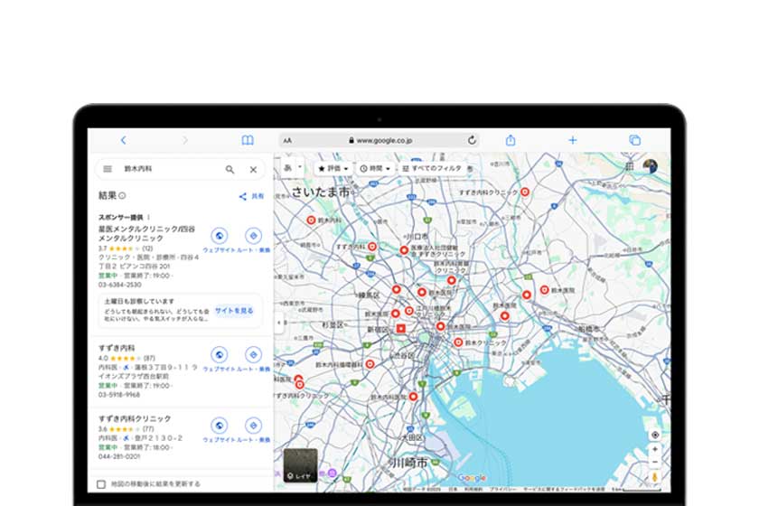The image size is (759, 506).
Task: Show the Safari tabs overview
Action: tap(634, 140)
